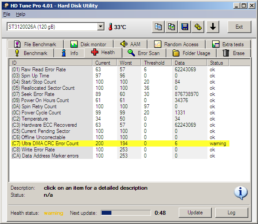
Task: Select the Health tab
Action: click(x=103, y=52)
